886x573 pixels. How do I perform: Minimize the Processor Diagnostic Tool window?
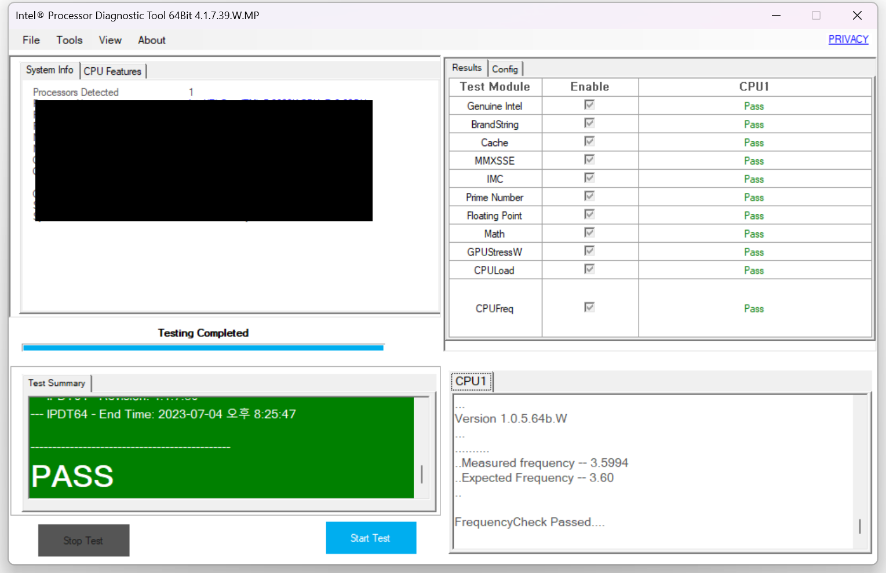(x=776, y=16)
